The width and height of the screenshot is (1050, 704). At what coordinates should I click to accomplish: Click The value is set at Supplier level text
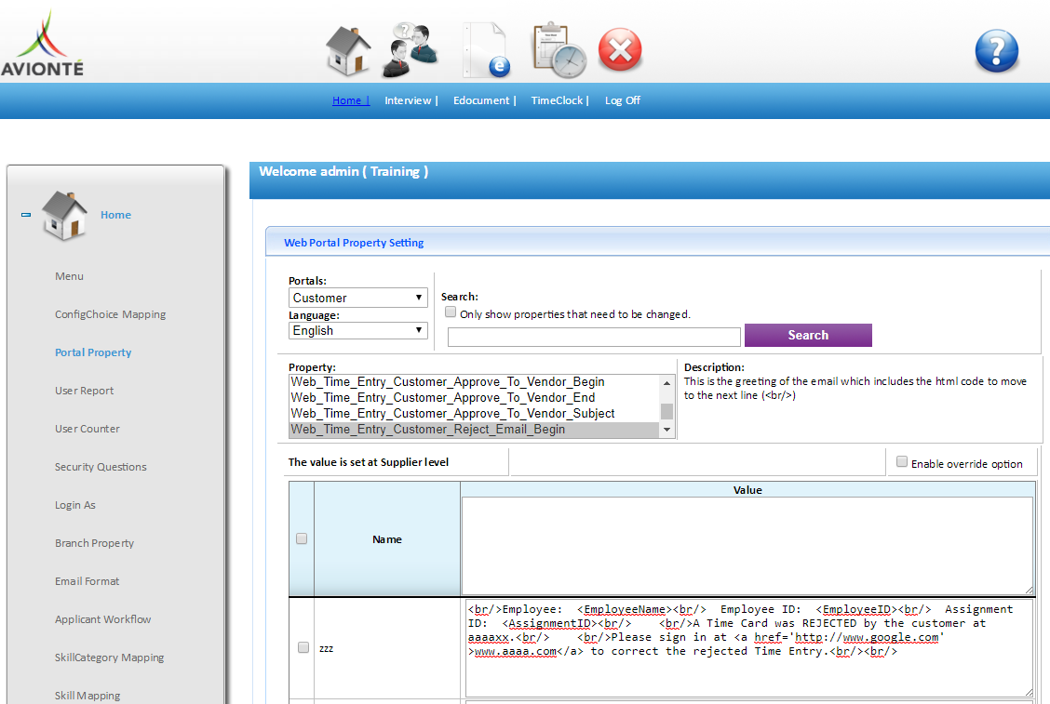pos(369,462)
